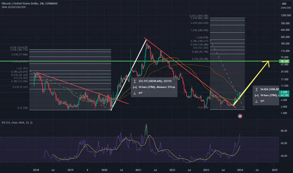Click the 1 (240.078) Fibonacci label
Image resolution: width=293 pixels, height=173 pixels.
point(202,37)
